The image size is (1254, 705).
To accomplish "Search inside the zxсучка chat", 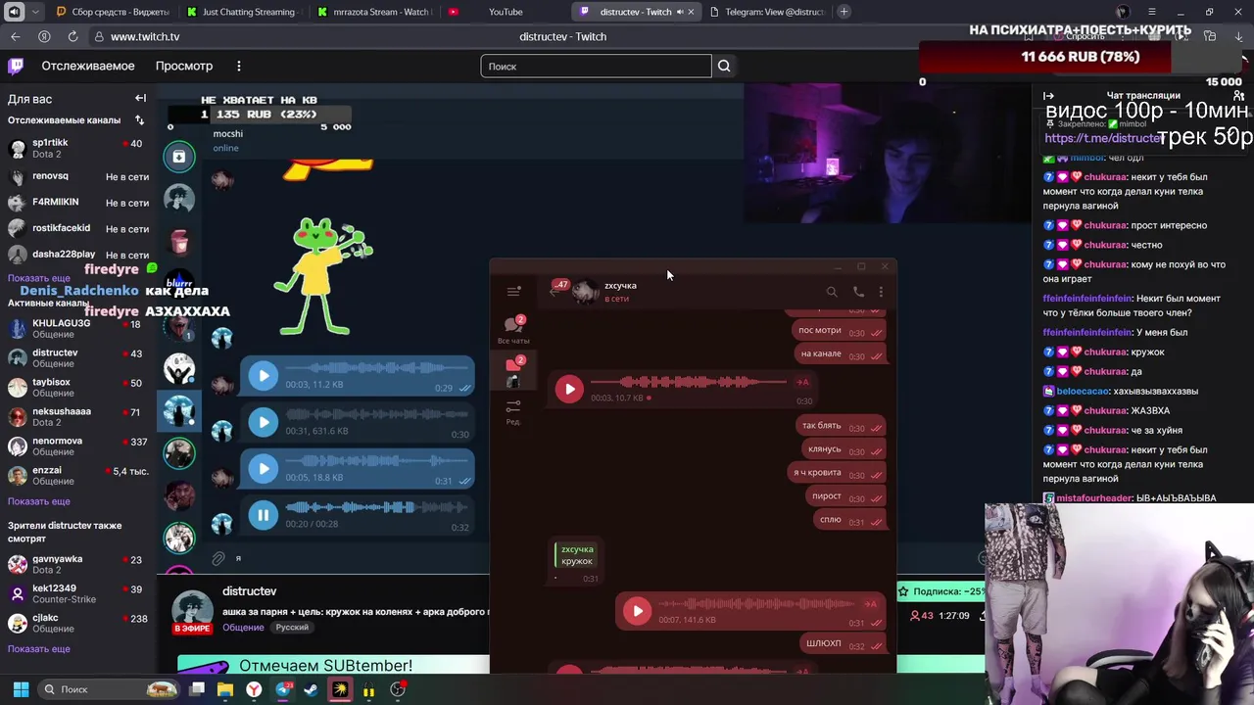I will pos(832,291).
